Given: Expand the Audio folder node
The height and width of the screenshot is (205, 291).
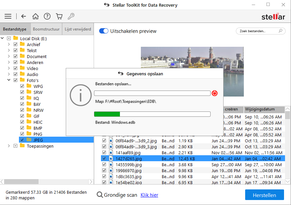Looking at the screenshot, I should pos(9,74).
